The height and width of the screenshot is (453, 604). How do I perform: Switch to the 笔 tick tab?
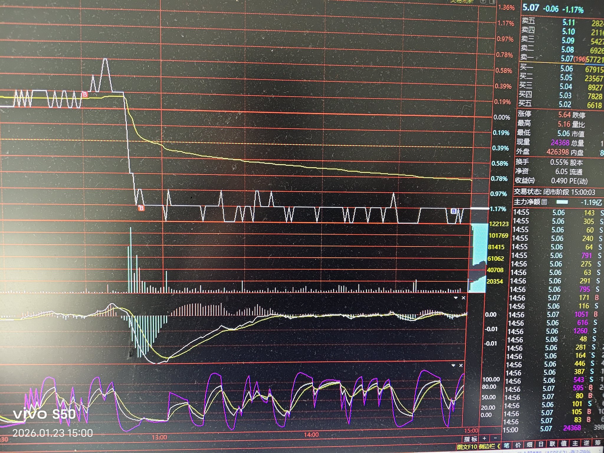506,444
